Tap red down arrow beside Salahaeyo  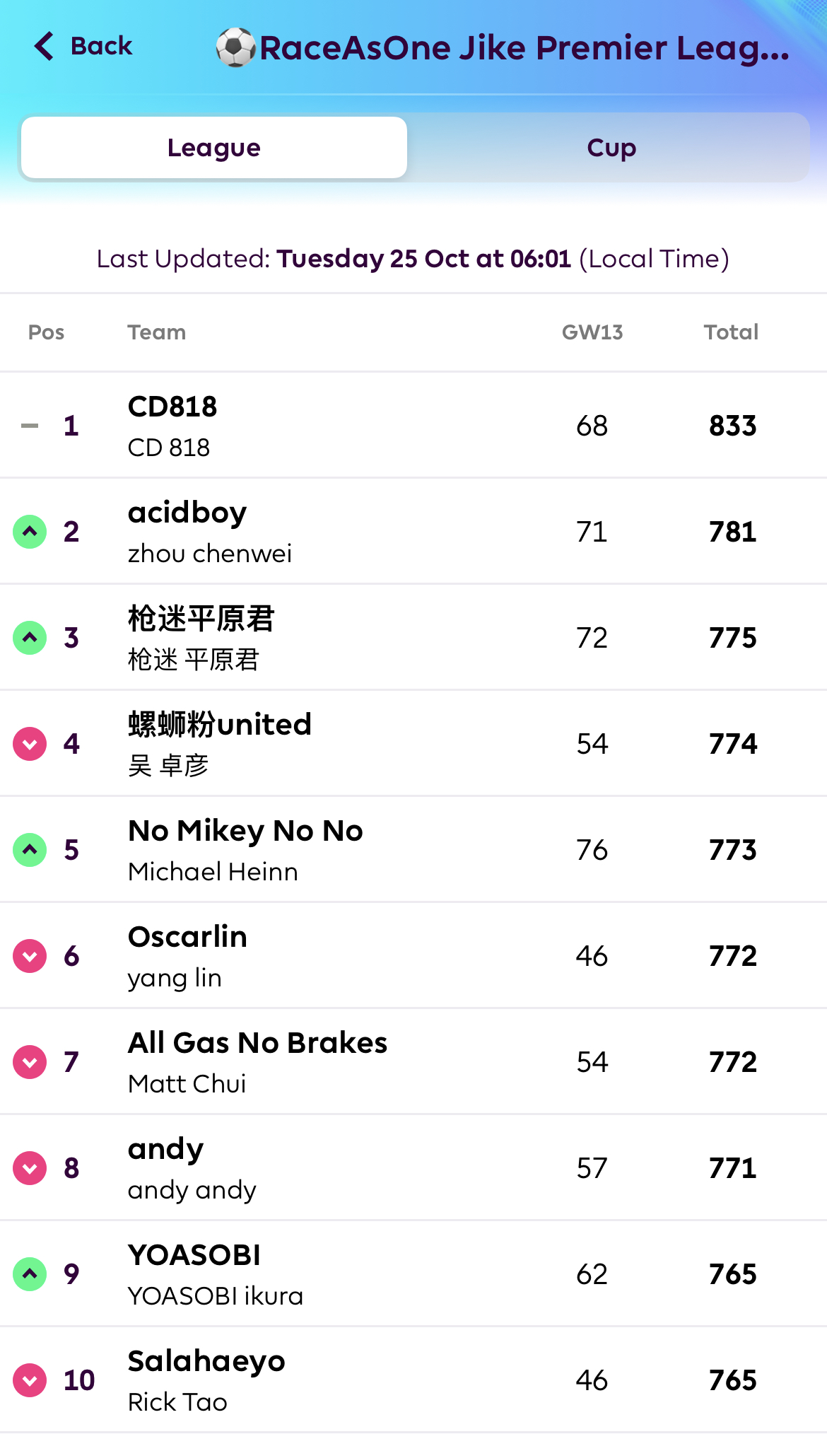30,1380
